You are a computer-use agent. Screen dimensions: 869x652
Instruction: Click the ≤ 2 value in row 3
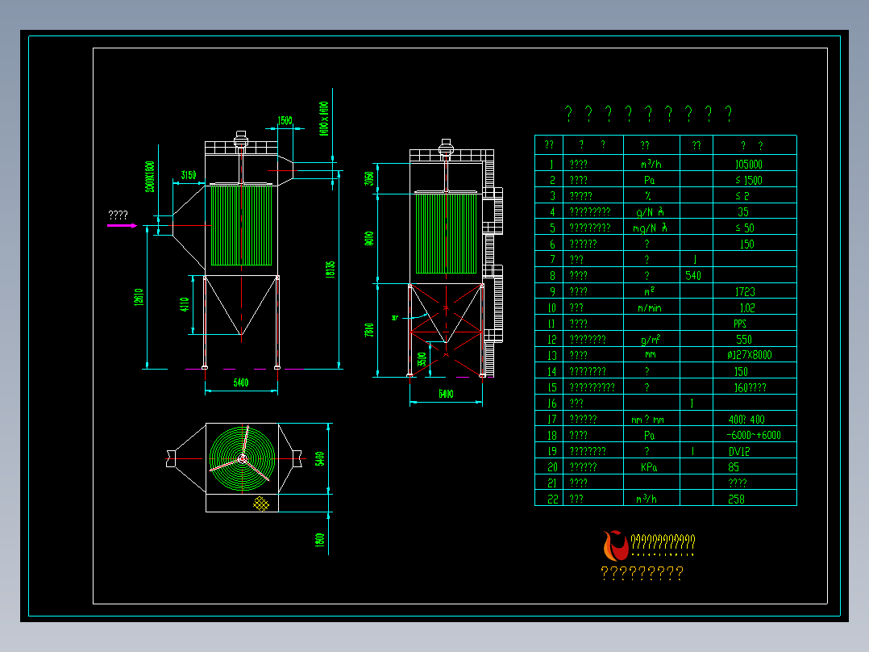742,196
